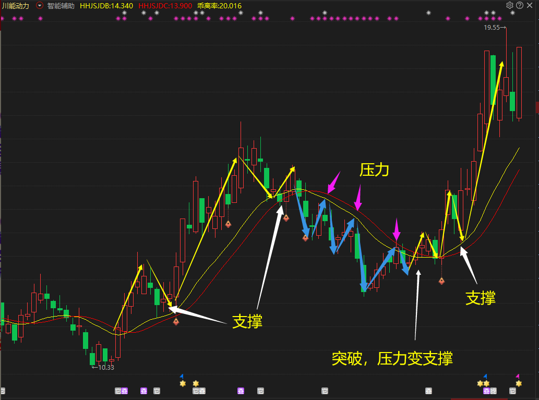Click an orange diamond signal marker on the chart
Viewport: 539px width, 400px height.
coord(176,322)
